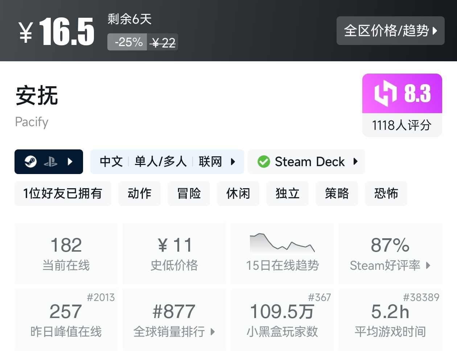This screenshot has width=457, height=355.
Task: Click the green Steam Deck verified checkmark
Action: pyautogui.click(x=264, y=162)
